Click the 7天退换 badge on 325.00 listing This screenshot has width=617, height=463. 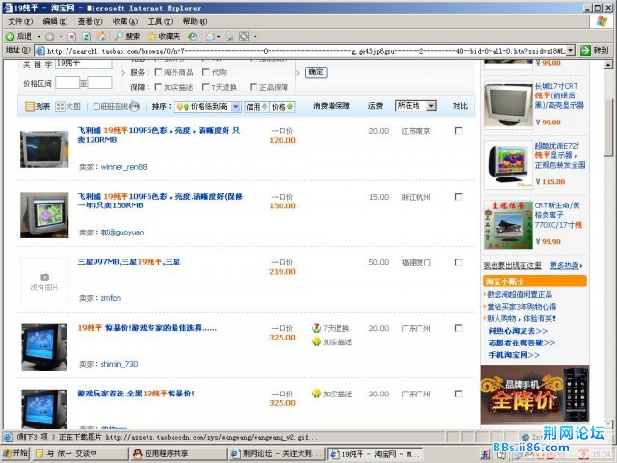pyautogui.click(x=331, y=328)
